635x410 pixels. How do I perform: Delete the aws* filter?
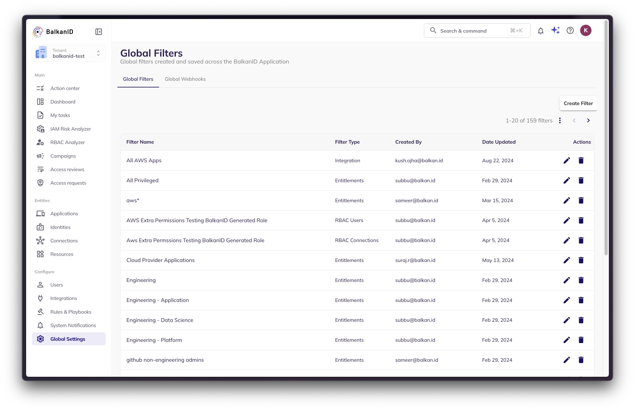tap(581, 200)
